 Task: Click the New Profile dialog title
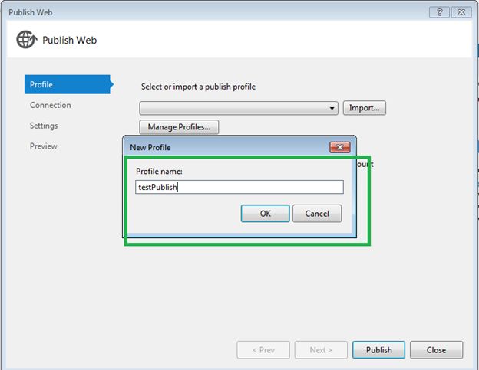pyautogui.click(x=150, y=148)
